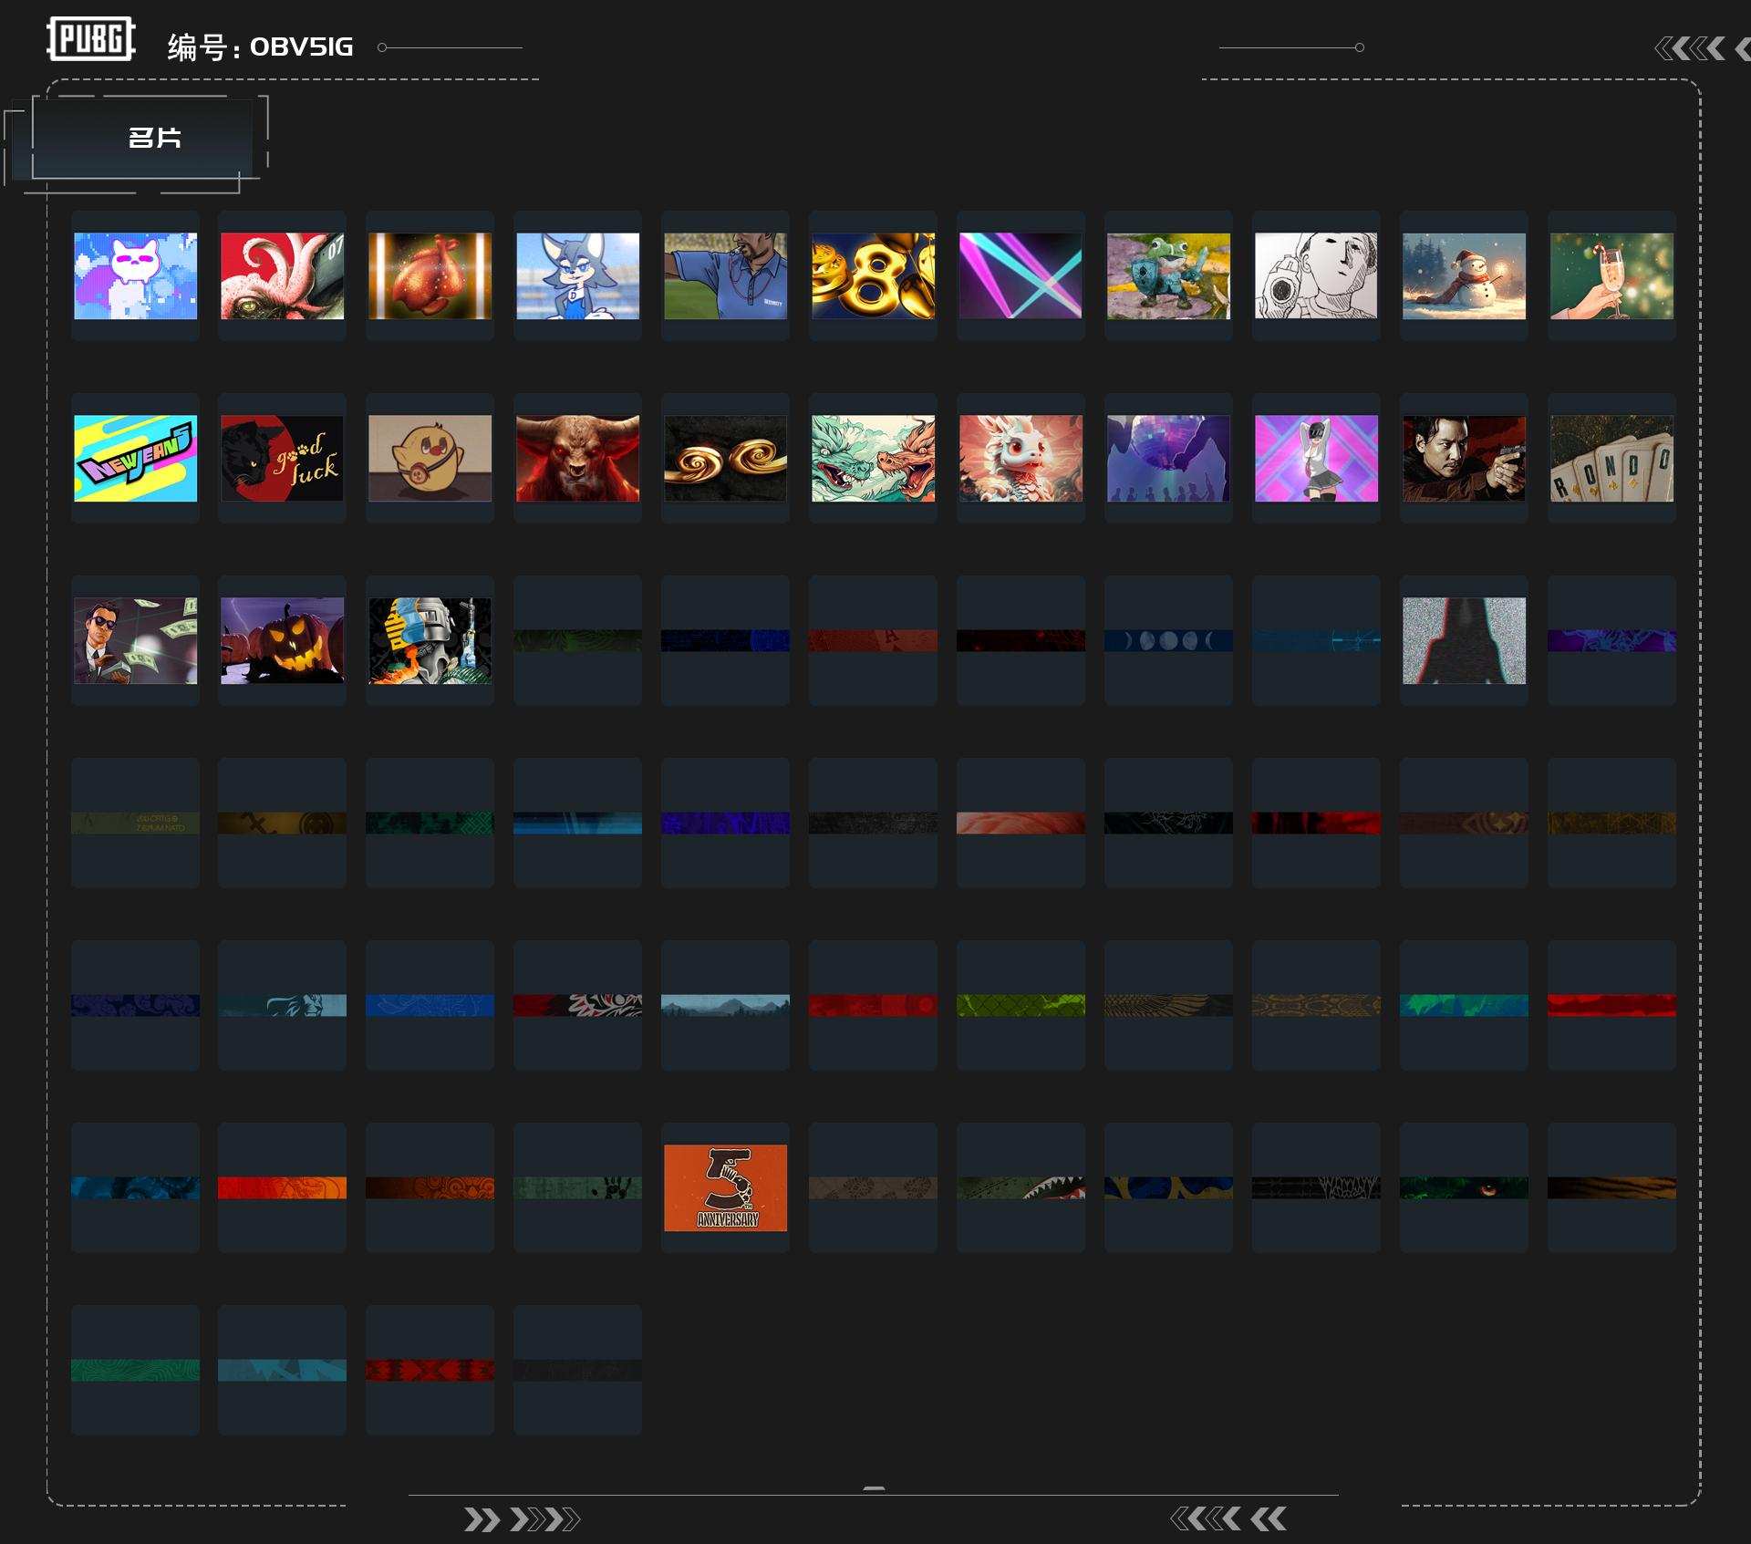Image resolution: width=1751 pixels, height=1544 pixels.
Task: Choose the black panther good luck nameplate
Action: tap(283, 459)
